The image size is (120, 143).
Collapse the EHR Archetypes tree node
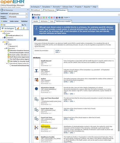coord(1,31)
